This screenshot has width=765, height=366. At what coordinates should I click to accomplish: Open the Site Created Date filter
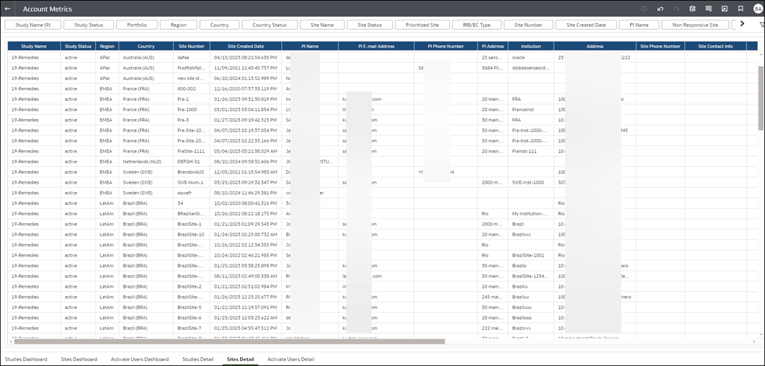pyautogui.click(x=586, y=25)
